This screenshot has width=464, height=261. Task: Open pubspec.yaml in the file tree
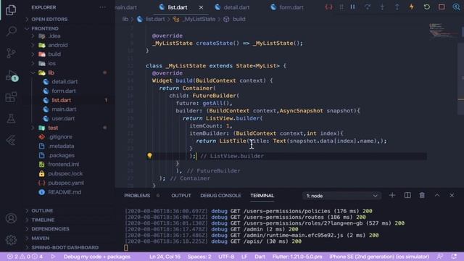pos(66,183)
